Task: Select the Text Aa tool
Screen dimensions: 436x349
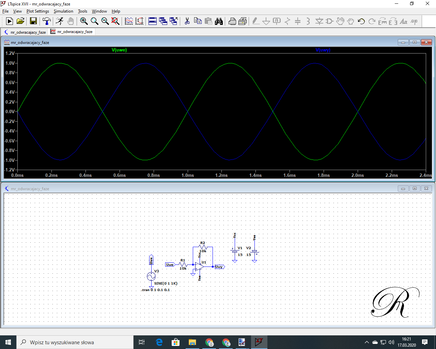Action: [x=404, y=21]
